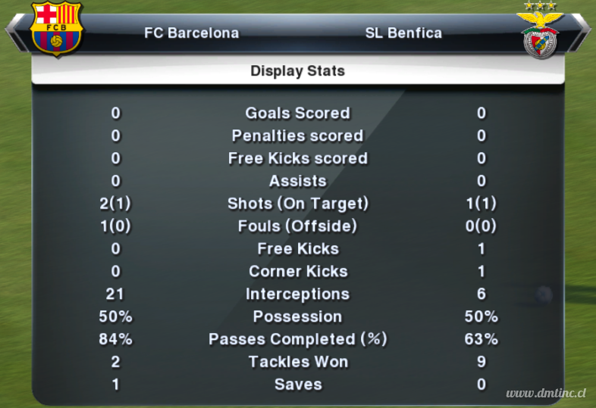Click the left arrow beside Barcelona crest

coord(17,33)
